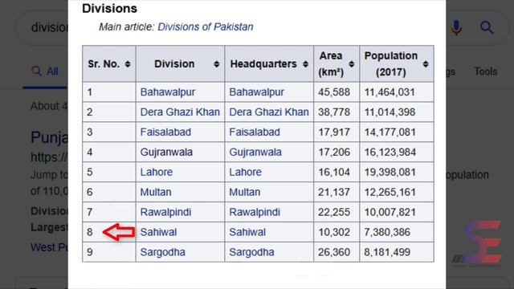Click the blue search magnifier icon
This screenshot has height=289, width=514.
(487, 27)
